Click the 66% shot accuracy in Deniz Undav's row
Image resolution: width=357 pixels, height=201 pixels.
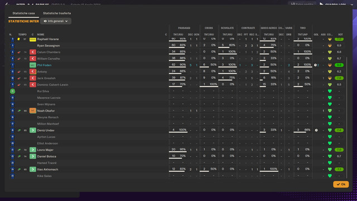307,130
